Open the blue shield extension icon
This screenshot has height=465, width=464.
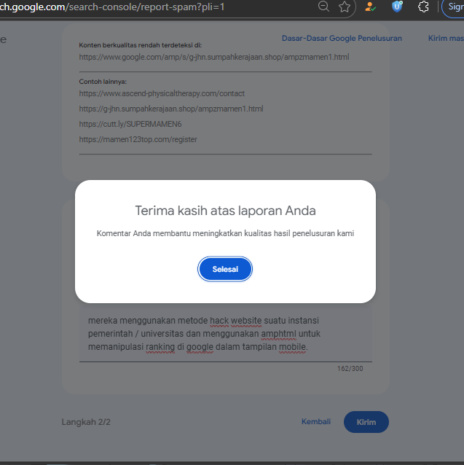coord(397,7)
